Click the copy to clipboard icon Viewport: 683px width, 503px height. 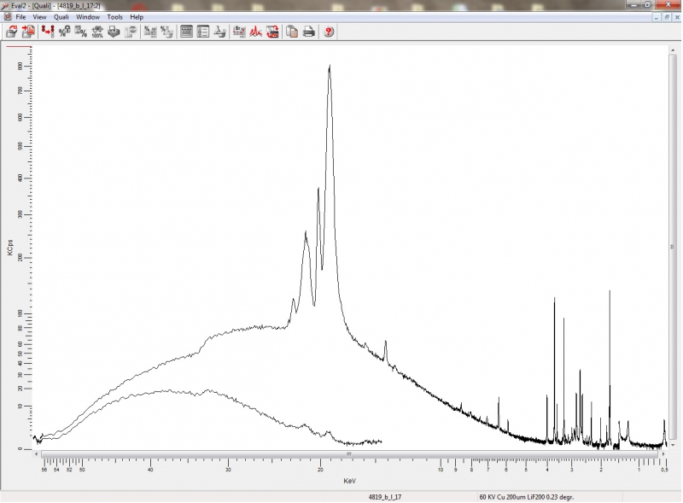click(292, 32)
